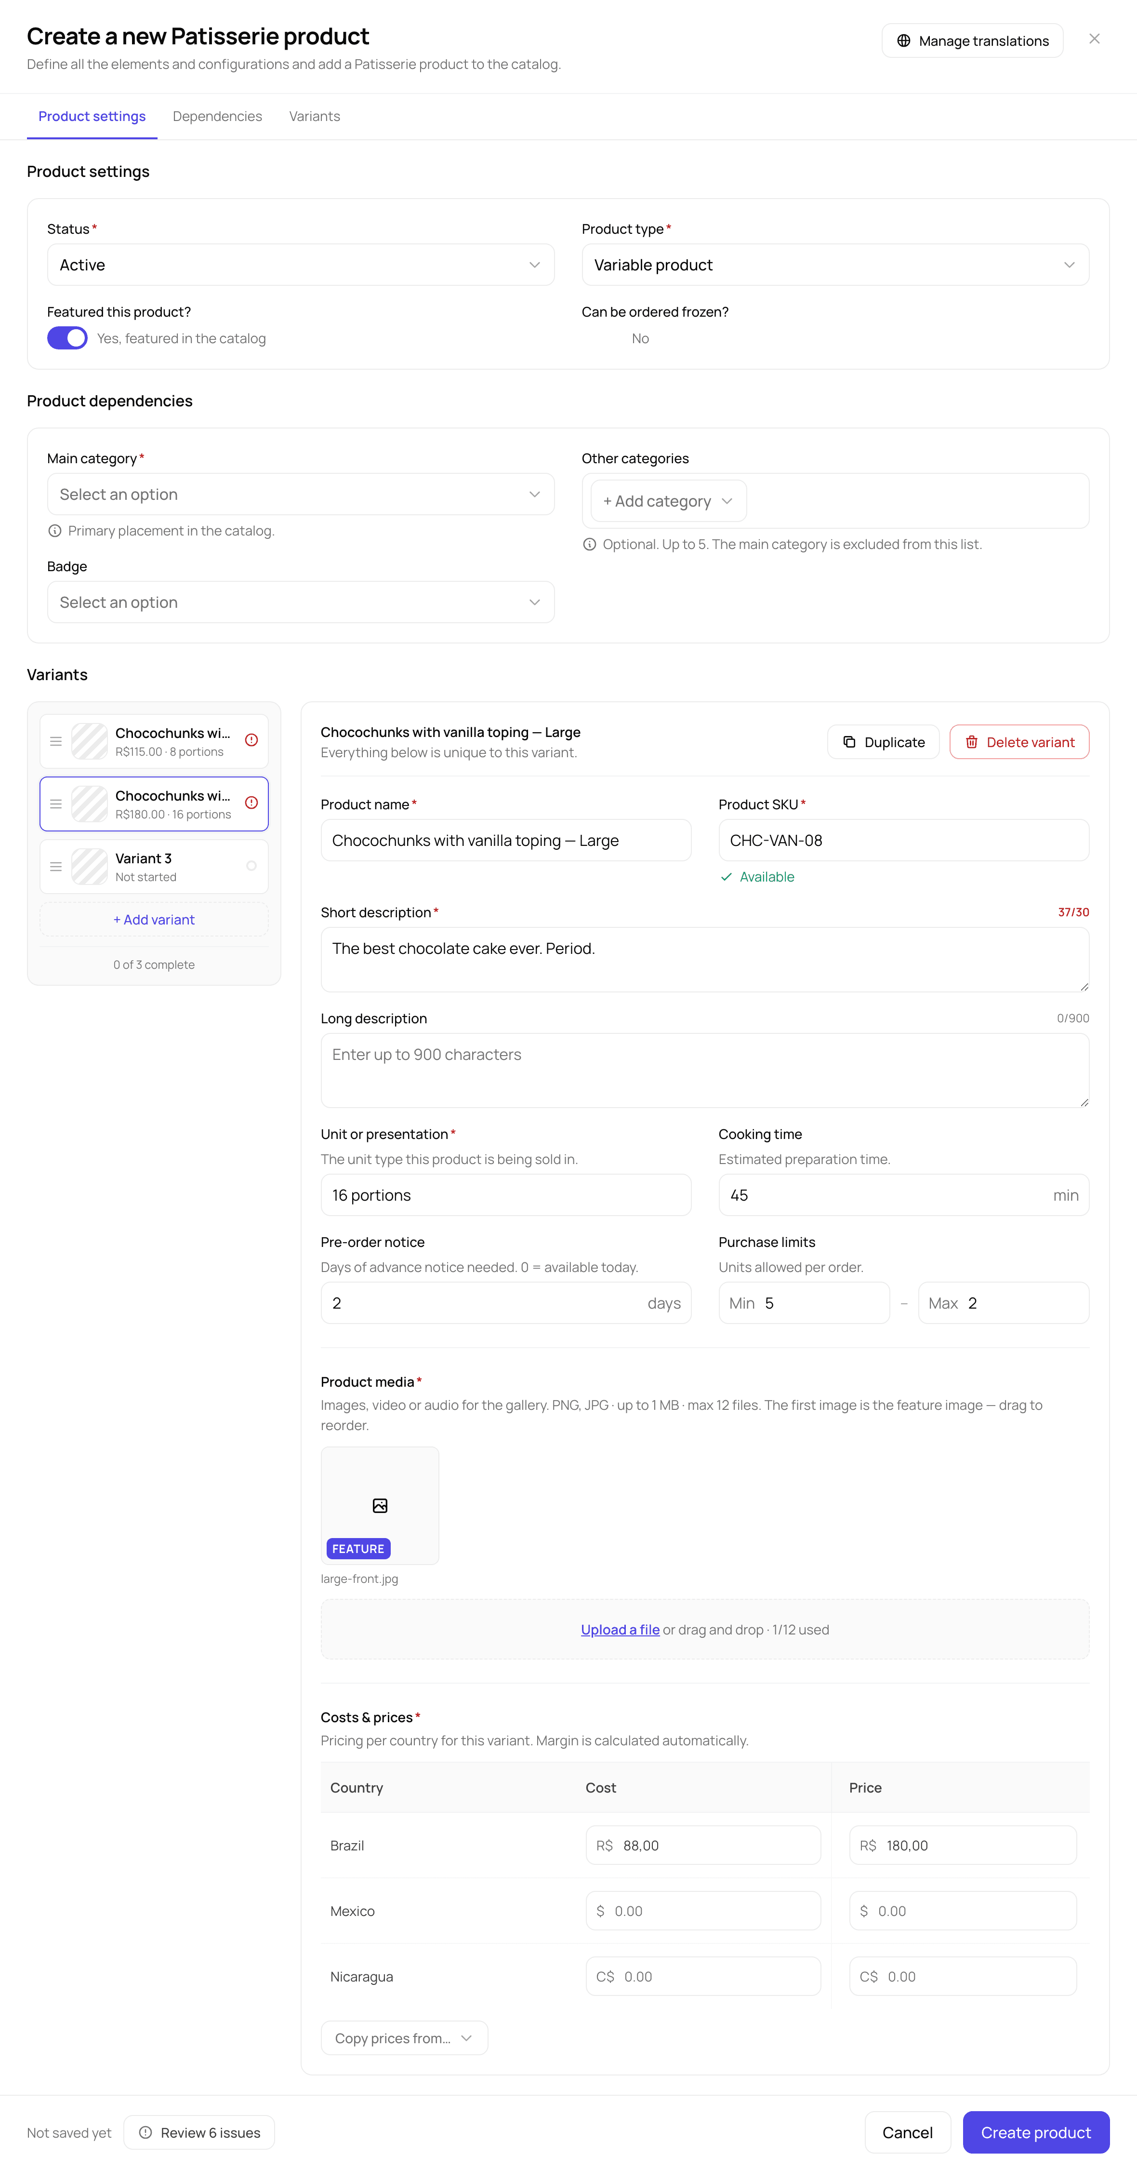Switch to the Dependencies tab
Image resolution: width=1137 pixels, height=2169 pixels.
[217, 116]
